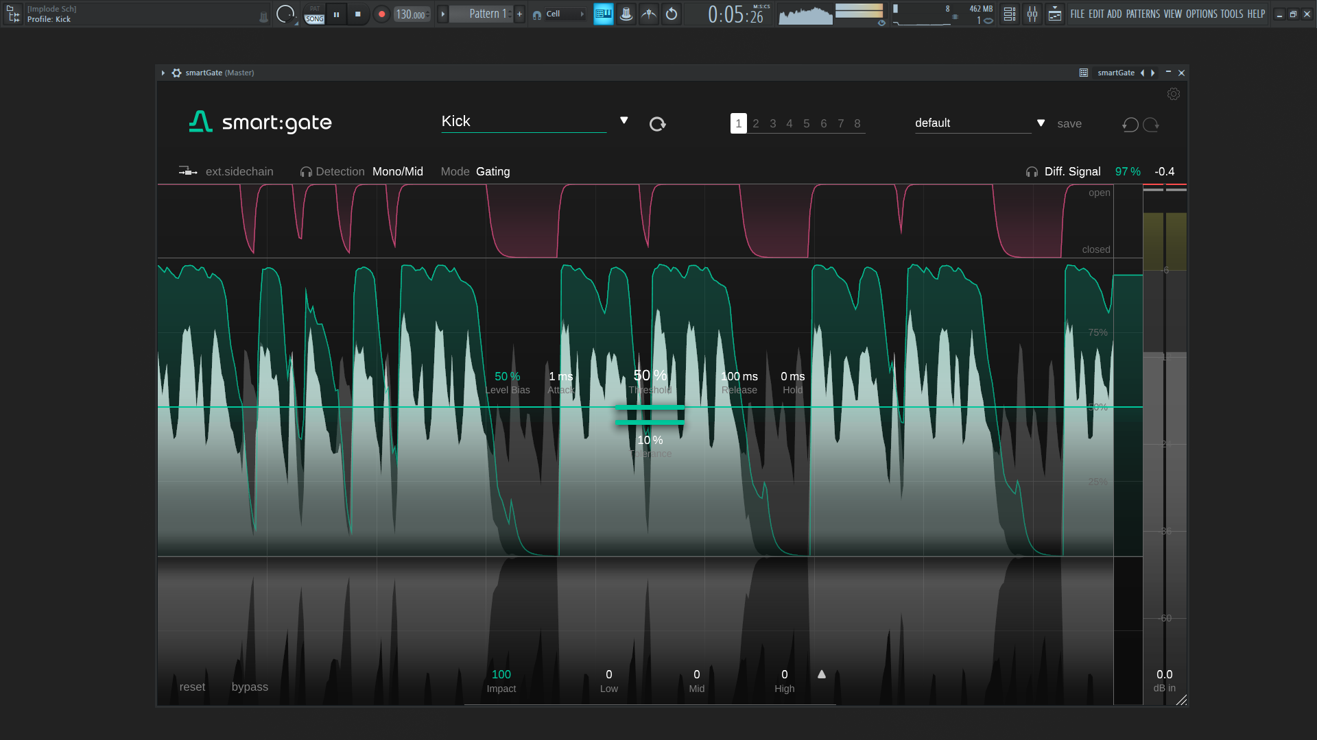
Task: Click the undo arrow icon
Action: click(x=1130, y=124)
